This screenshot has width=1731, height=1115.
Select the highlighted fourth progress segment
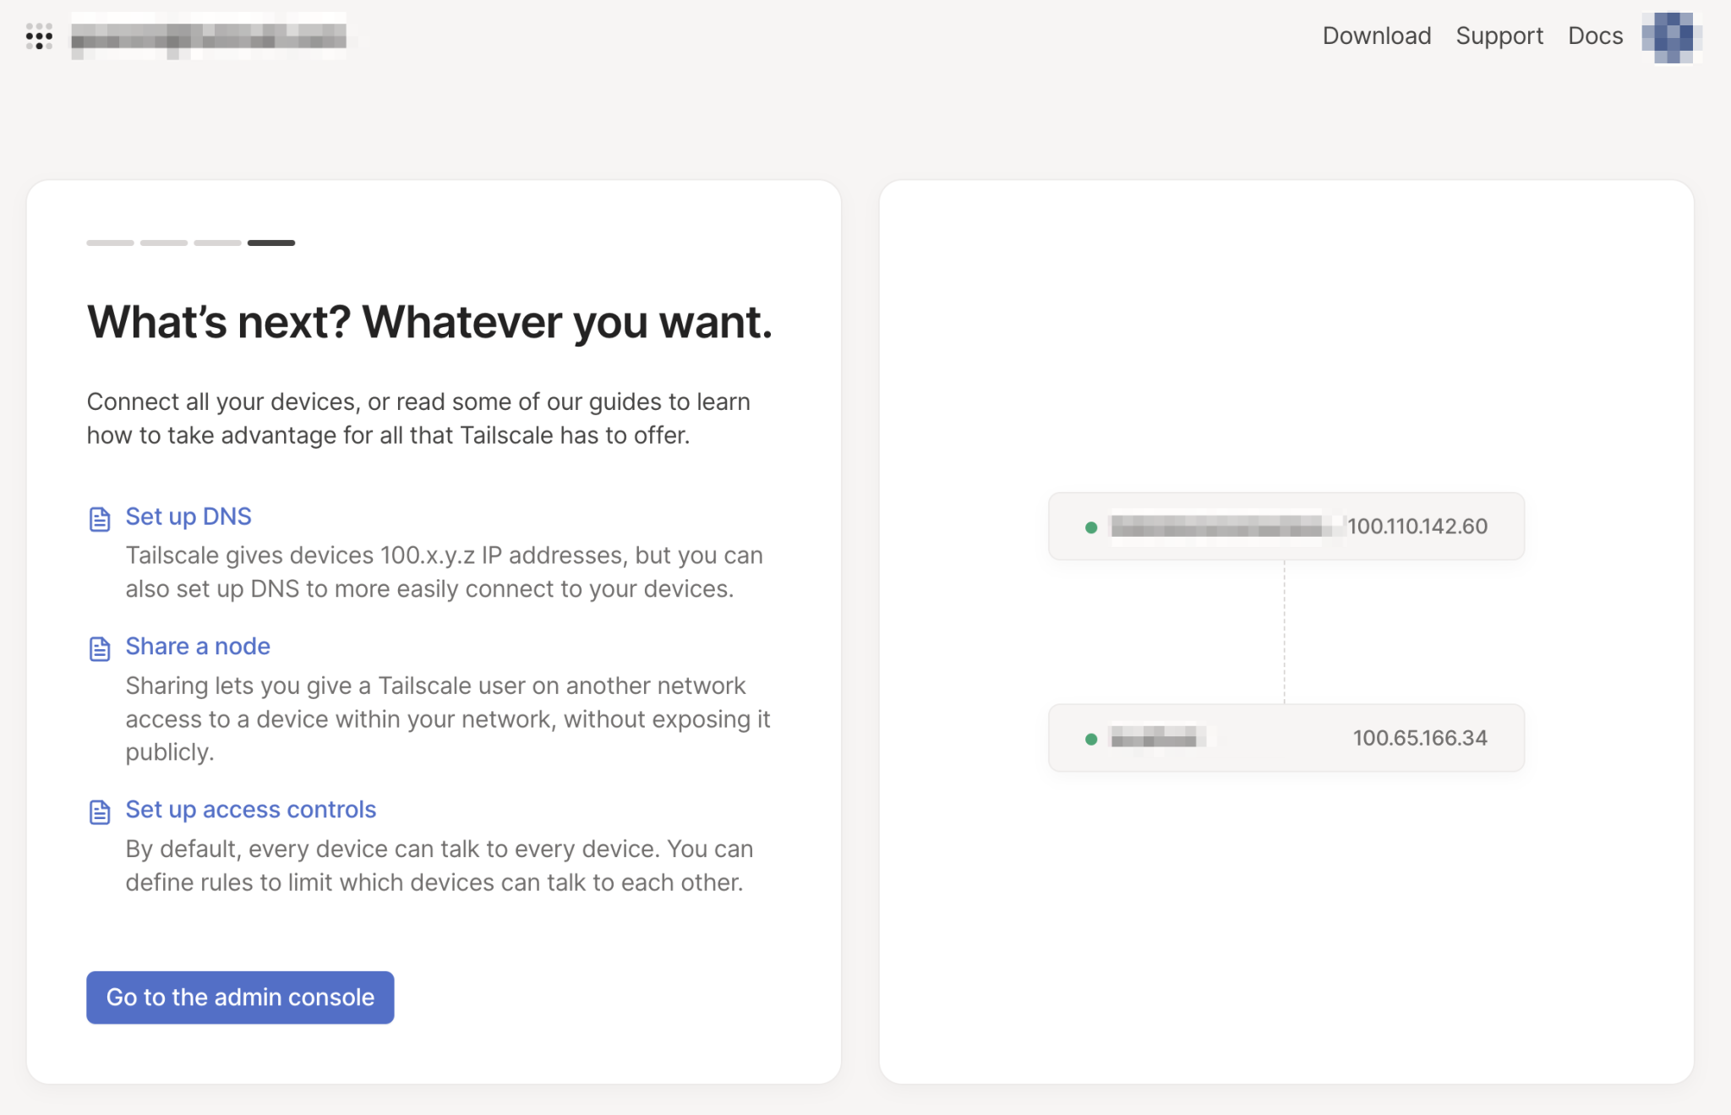270,242
